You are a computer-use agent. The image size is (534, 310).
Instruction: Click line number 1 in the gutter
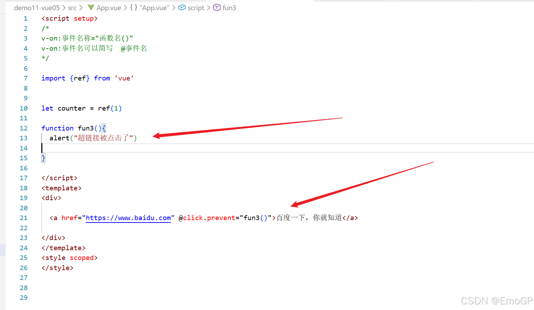[x=26, y=19]
